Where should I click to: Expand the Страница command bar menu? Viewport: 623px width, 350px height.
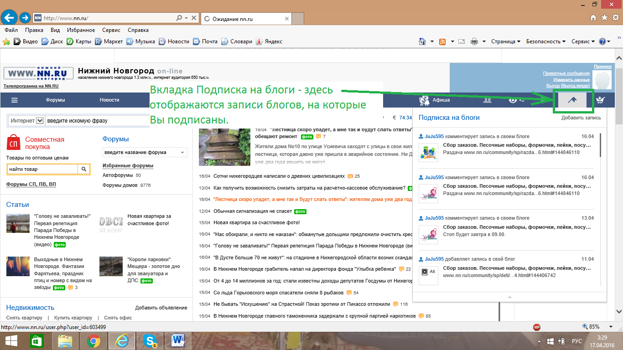(506, 41)
